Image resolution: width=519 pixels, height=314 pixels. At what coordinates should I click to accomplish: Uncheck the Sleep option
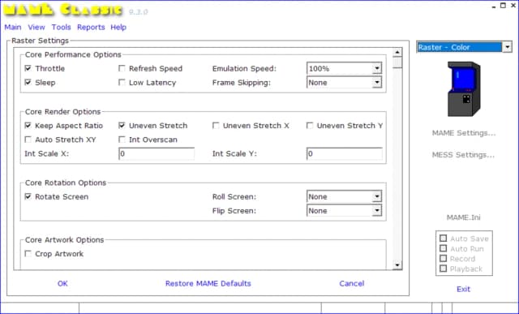click(x=28, y=82)
